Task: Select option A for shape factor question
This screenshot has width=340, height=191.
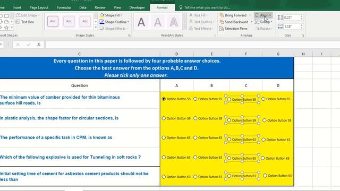Action: 164,118
